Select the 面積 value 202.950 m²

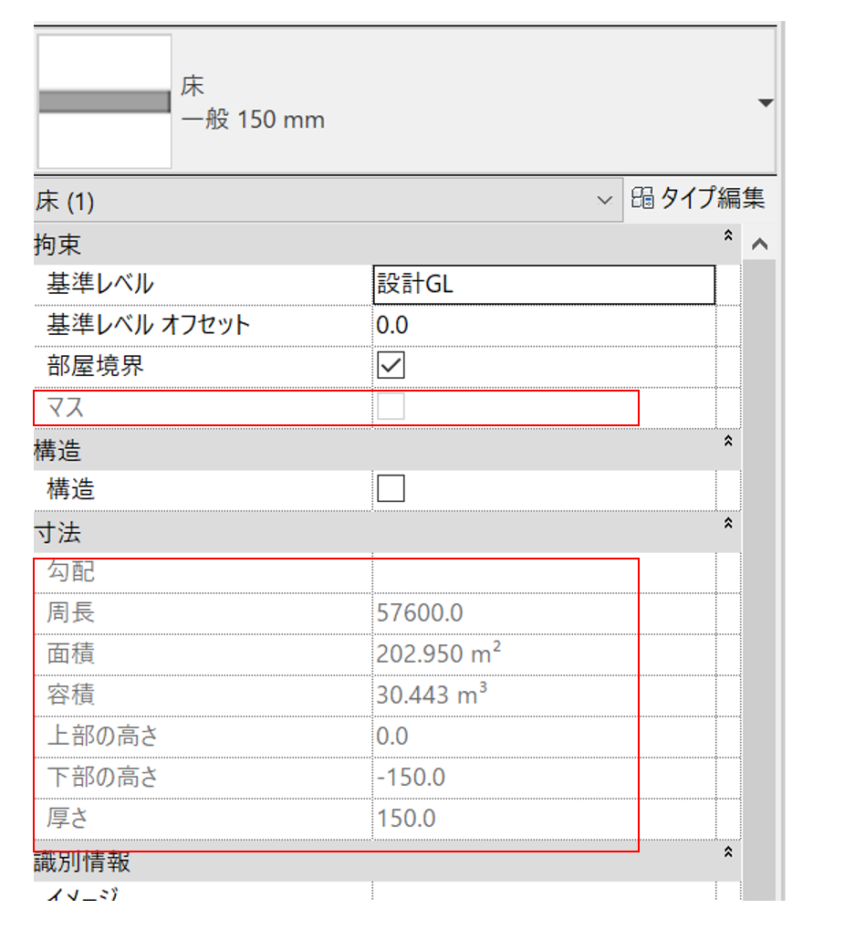click(438, 654)
